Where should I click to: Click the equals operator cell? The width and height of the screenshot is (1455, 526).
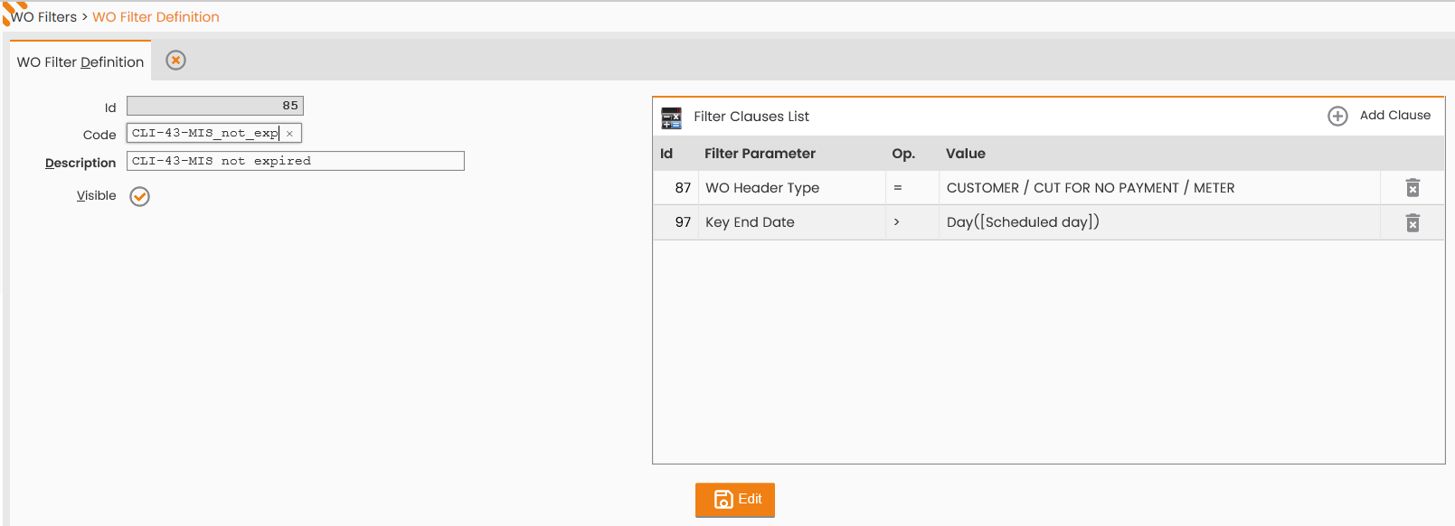click(912, 188)
